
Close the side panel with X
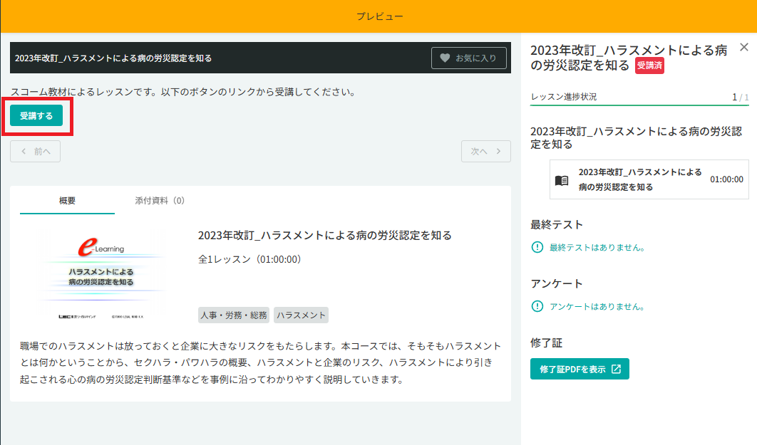coord(744,47)
